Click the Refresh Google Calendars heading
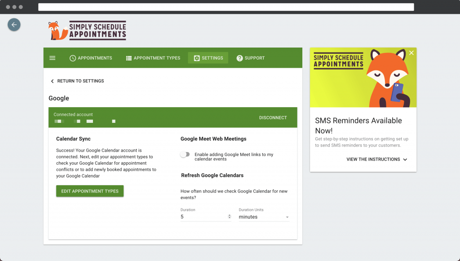Viewport: 460px width, 261px height. tap(212, 175)
